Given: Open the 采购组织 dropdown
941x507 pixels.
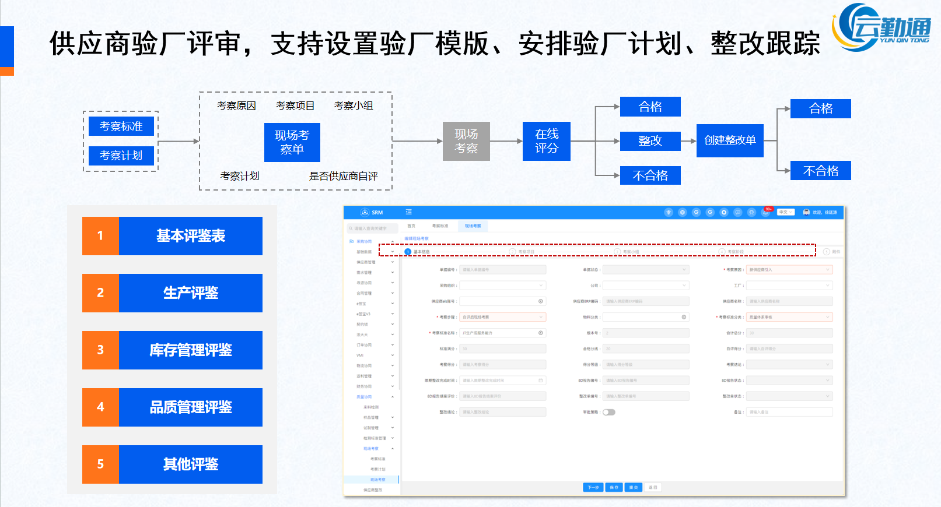Looking at the screenshot, I should tap(503, 286).
